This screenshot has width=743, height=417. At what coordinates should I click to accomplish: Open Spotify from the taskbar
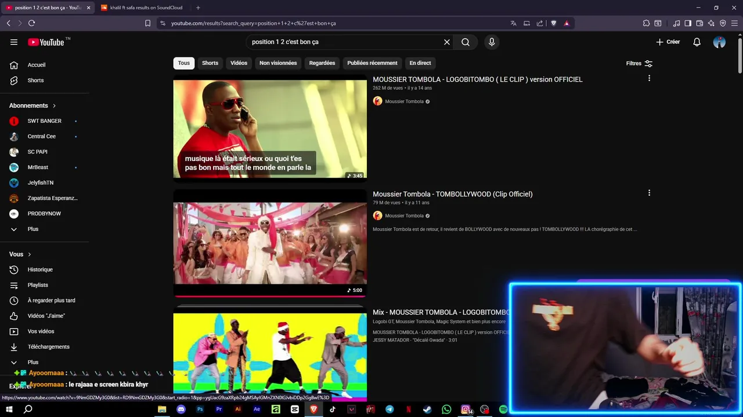(503, 409)
